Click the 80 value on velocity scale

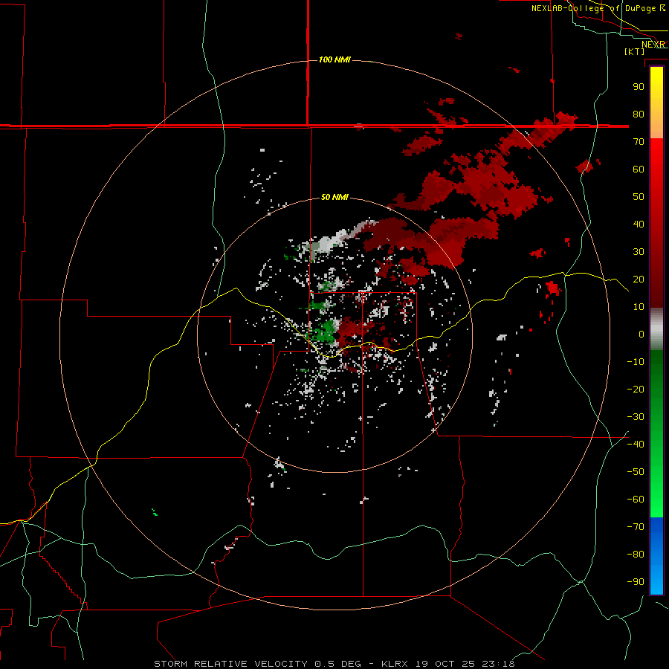(x=639, y=114)
